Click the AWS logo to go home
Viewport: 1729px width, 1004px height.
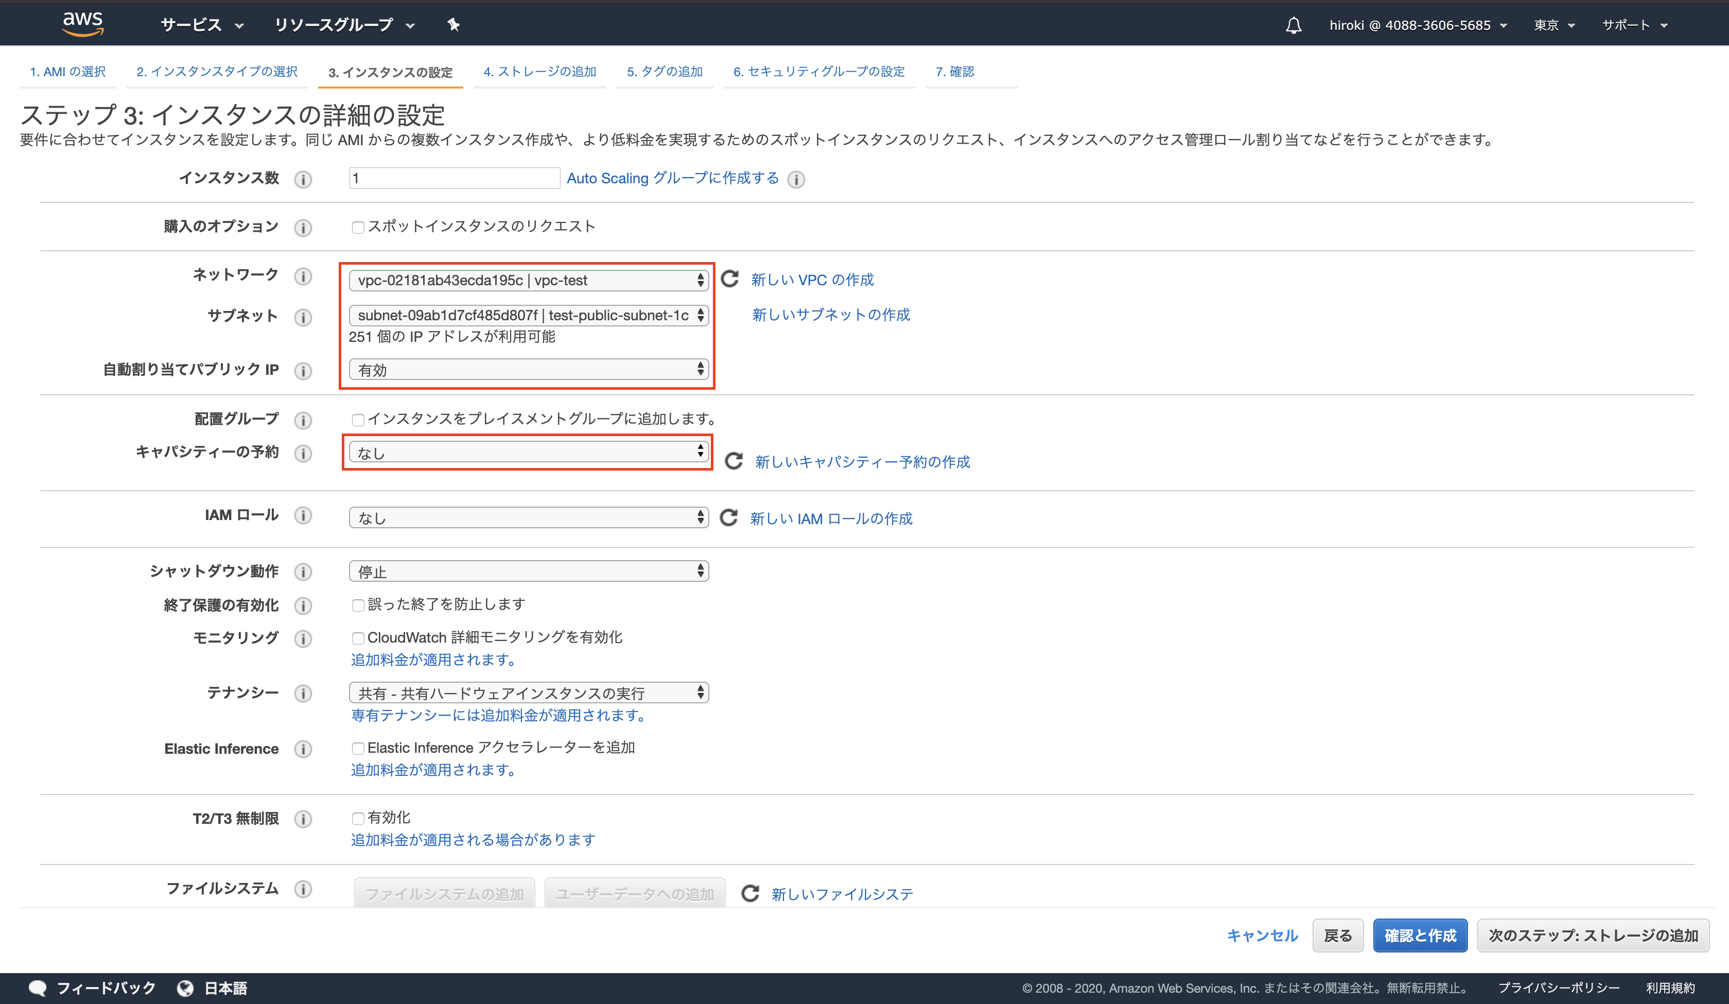point(82,23)
